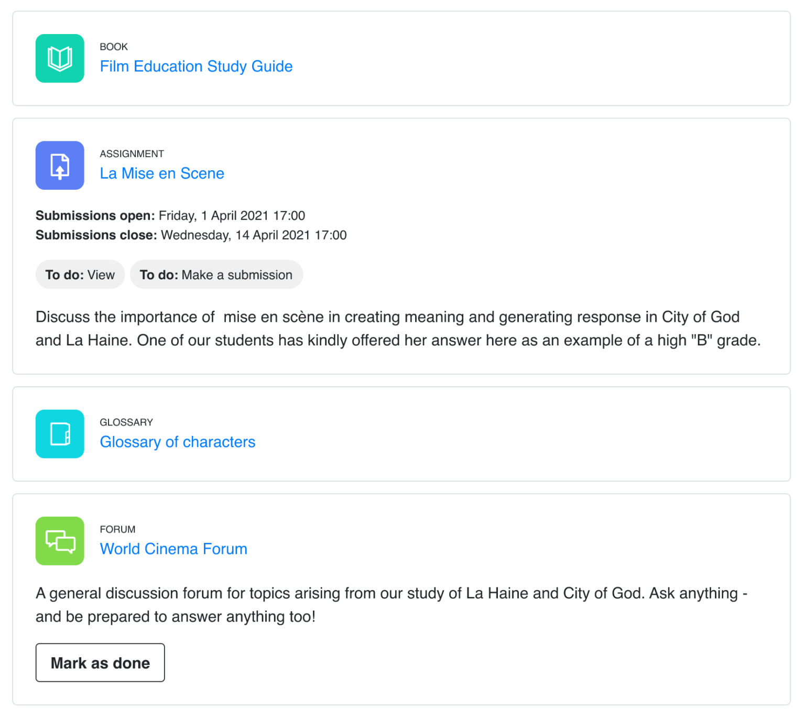
Task: Click the BOOK label above Study Guide
Action: (114, 47)
